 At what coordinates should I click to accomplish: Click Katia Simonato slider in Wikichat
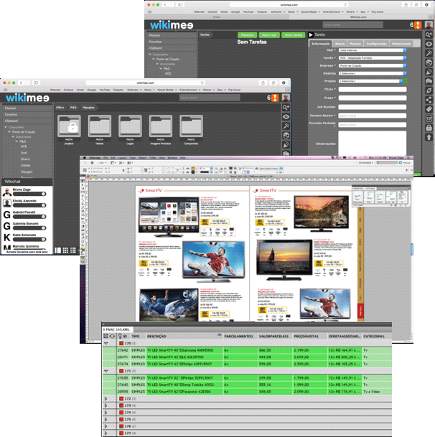pos(29,240)
